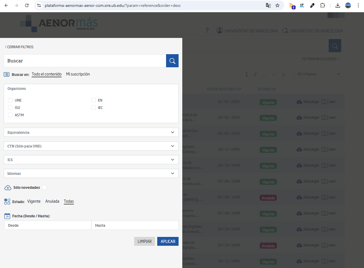364x268 pixels.
Task: Tick the Sólo novedades checkbox
Action: 44,187
